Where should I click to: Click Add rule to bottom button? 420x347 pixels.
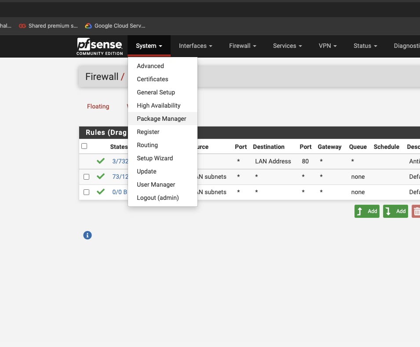click(395, 211)
